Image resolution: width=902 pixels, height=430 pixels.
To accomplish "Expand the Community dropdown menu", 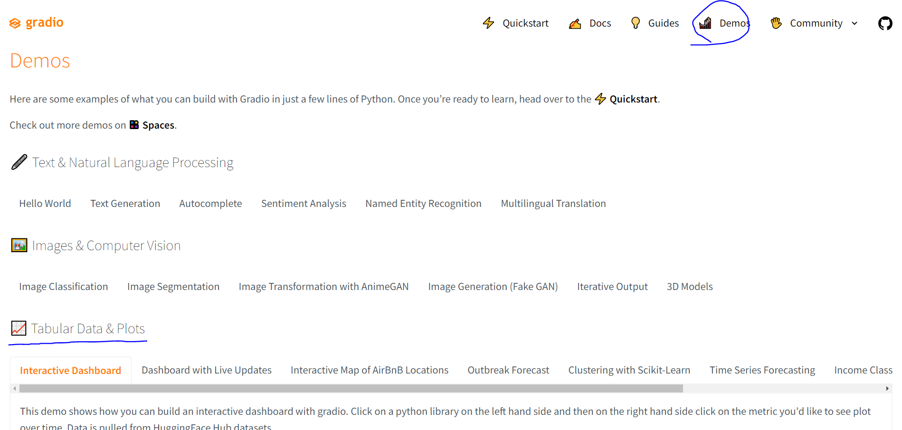I will point(855,23).
